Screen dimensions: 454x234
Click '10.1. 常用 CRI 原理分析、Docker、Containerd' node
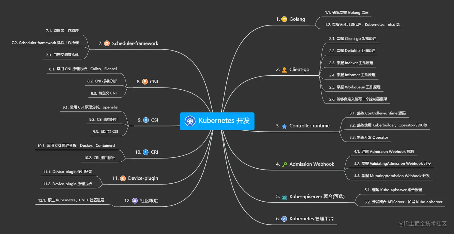pos(76,146)
